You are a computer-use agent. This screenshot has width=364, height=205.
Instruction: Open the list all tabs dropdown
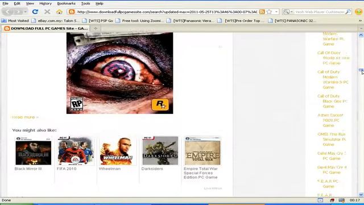(361, 28)
